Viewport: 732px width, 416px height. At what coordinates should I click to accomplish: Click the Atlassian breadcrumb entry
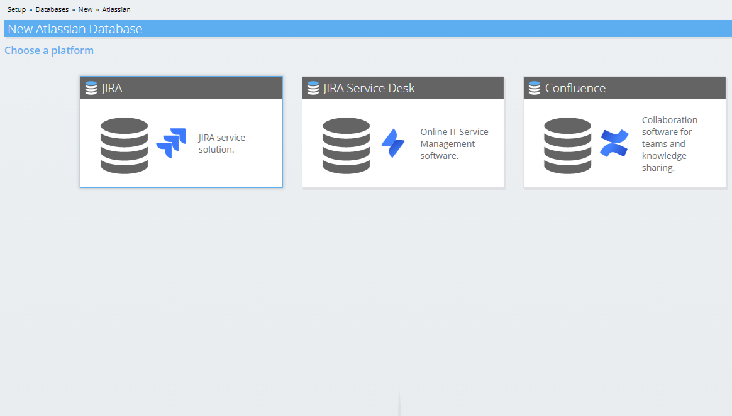(116, 9)
